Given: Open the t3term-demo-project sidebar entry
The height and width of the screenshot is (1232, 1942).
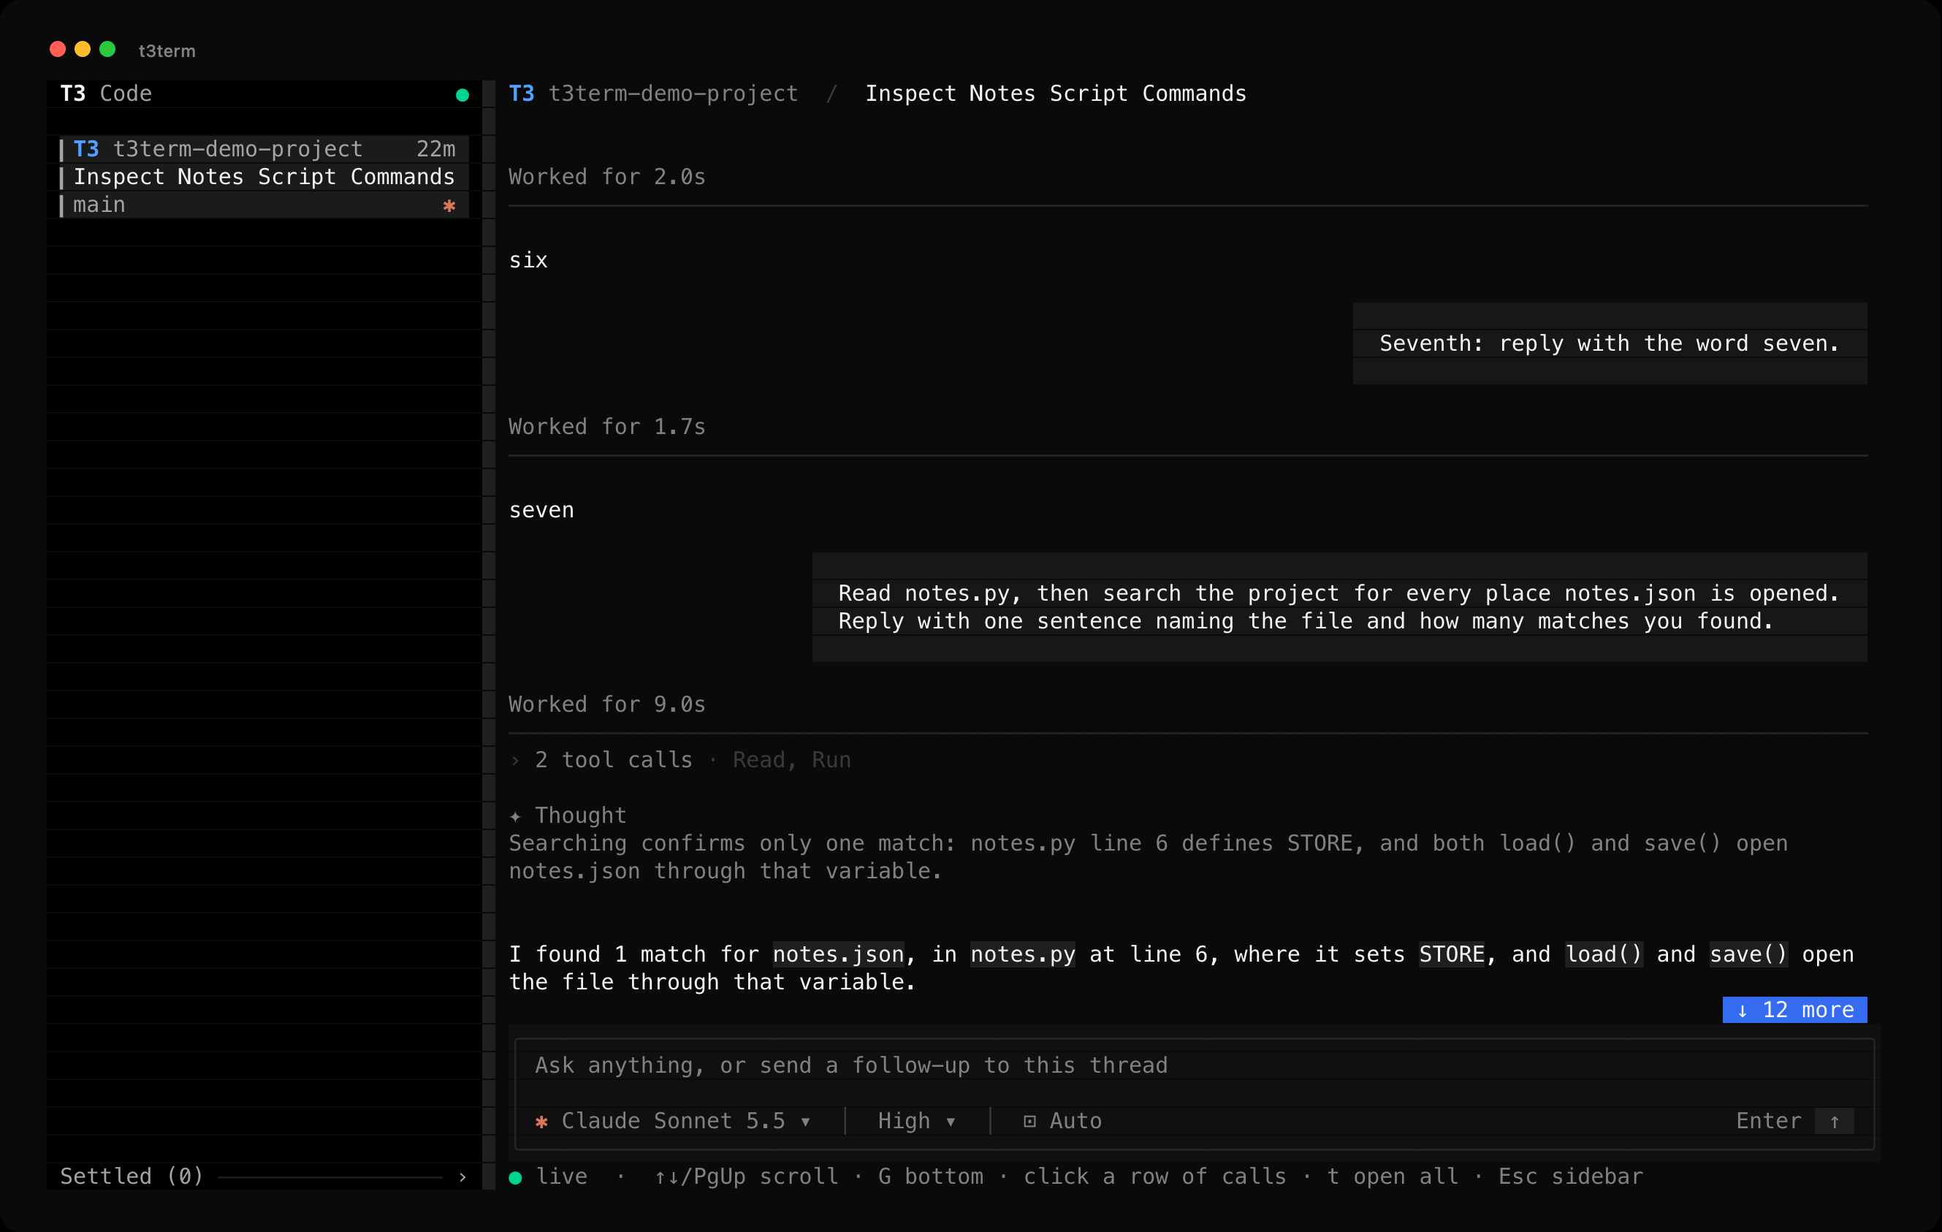Looking at the screenshot, I should point(264,149).
